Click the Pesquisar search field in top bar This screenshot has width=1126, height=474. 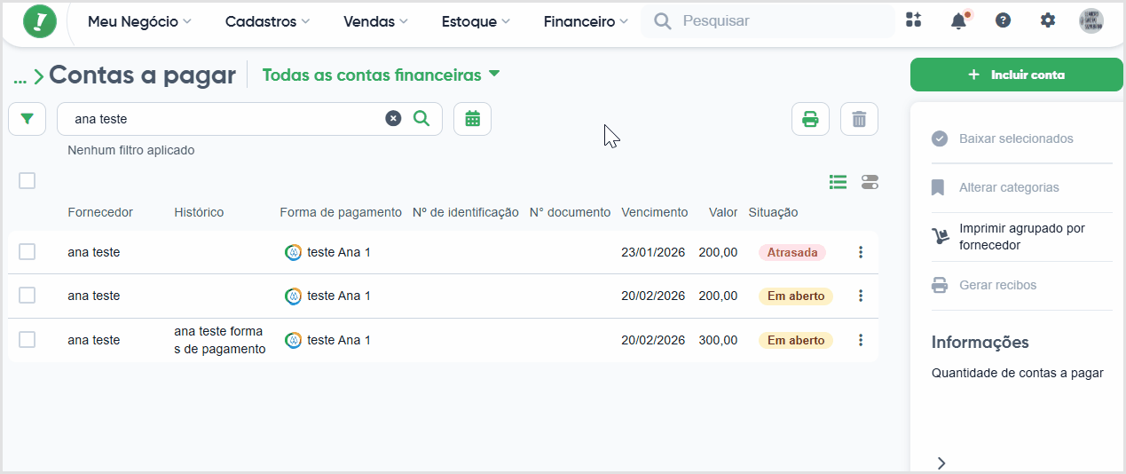768,21
